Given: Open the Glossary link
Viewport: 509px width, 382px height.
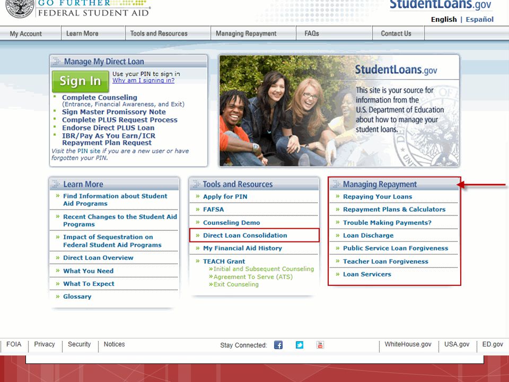Looking at the screenshot, I should [77, 297].
